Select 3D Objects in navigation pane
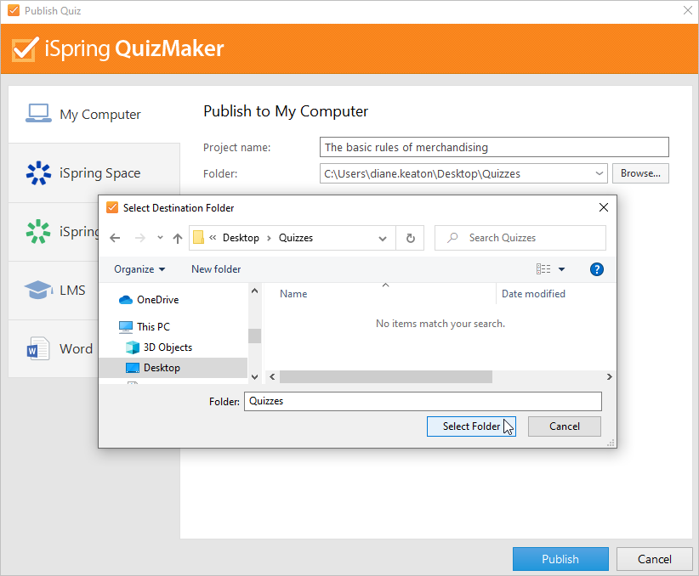This screenshot has width=699, height=576. click(167, 347)
